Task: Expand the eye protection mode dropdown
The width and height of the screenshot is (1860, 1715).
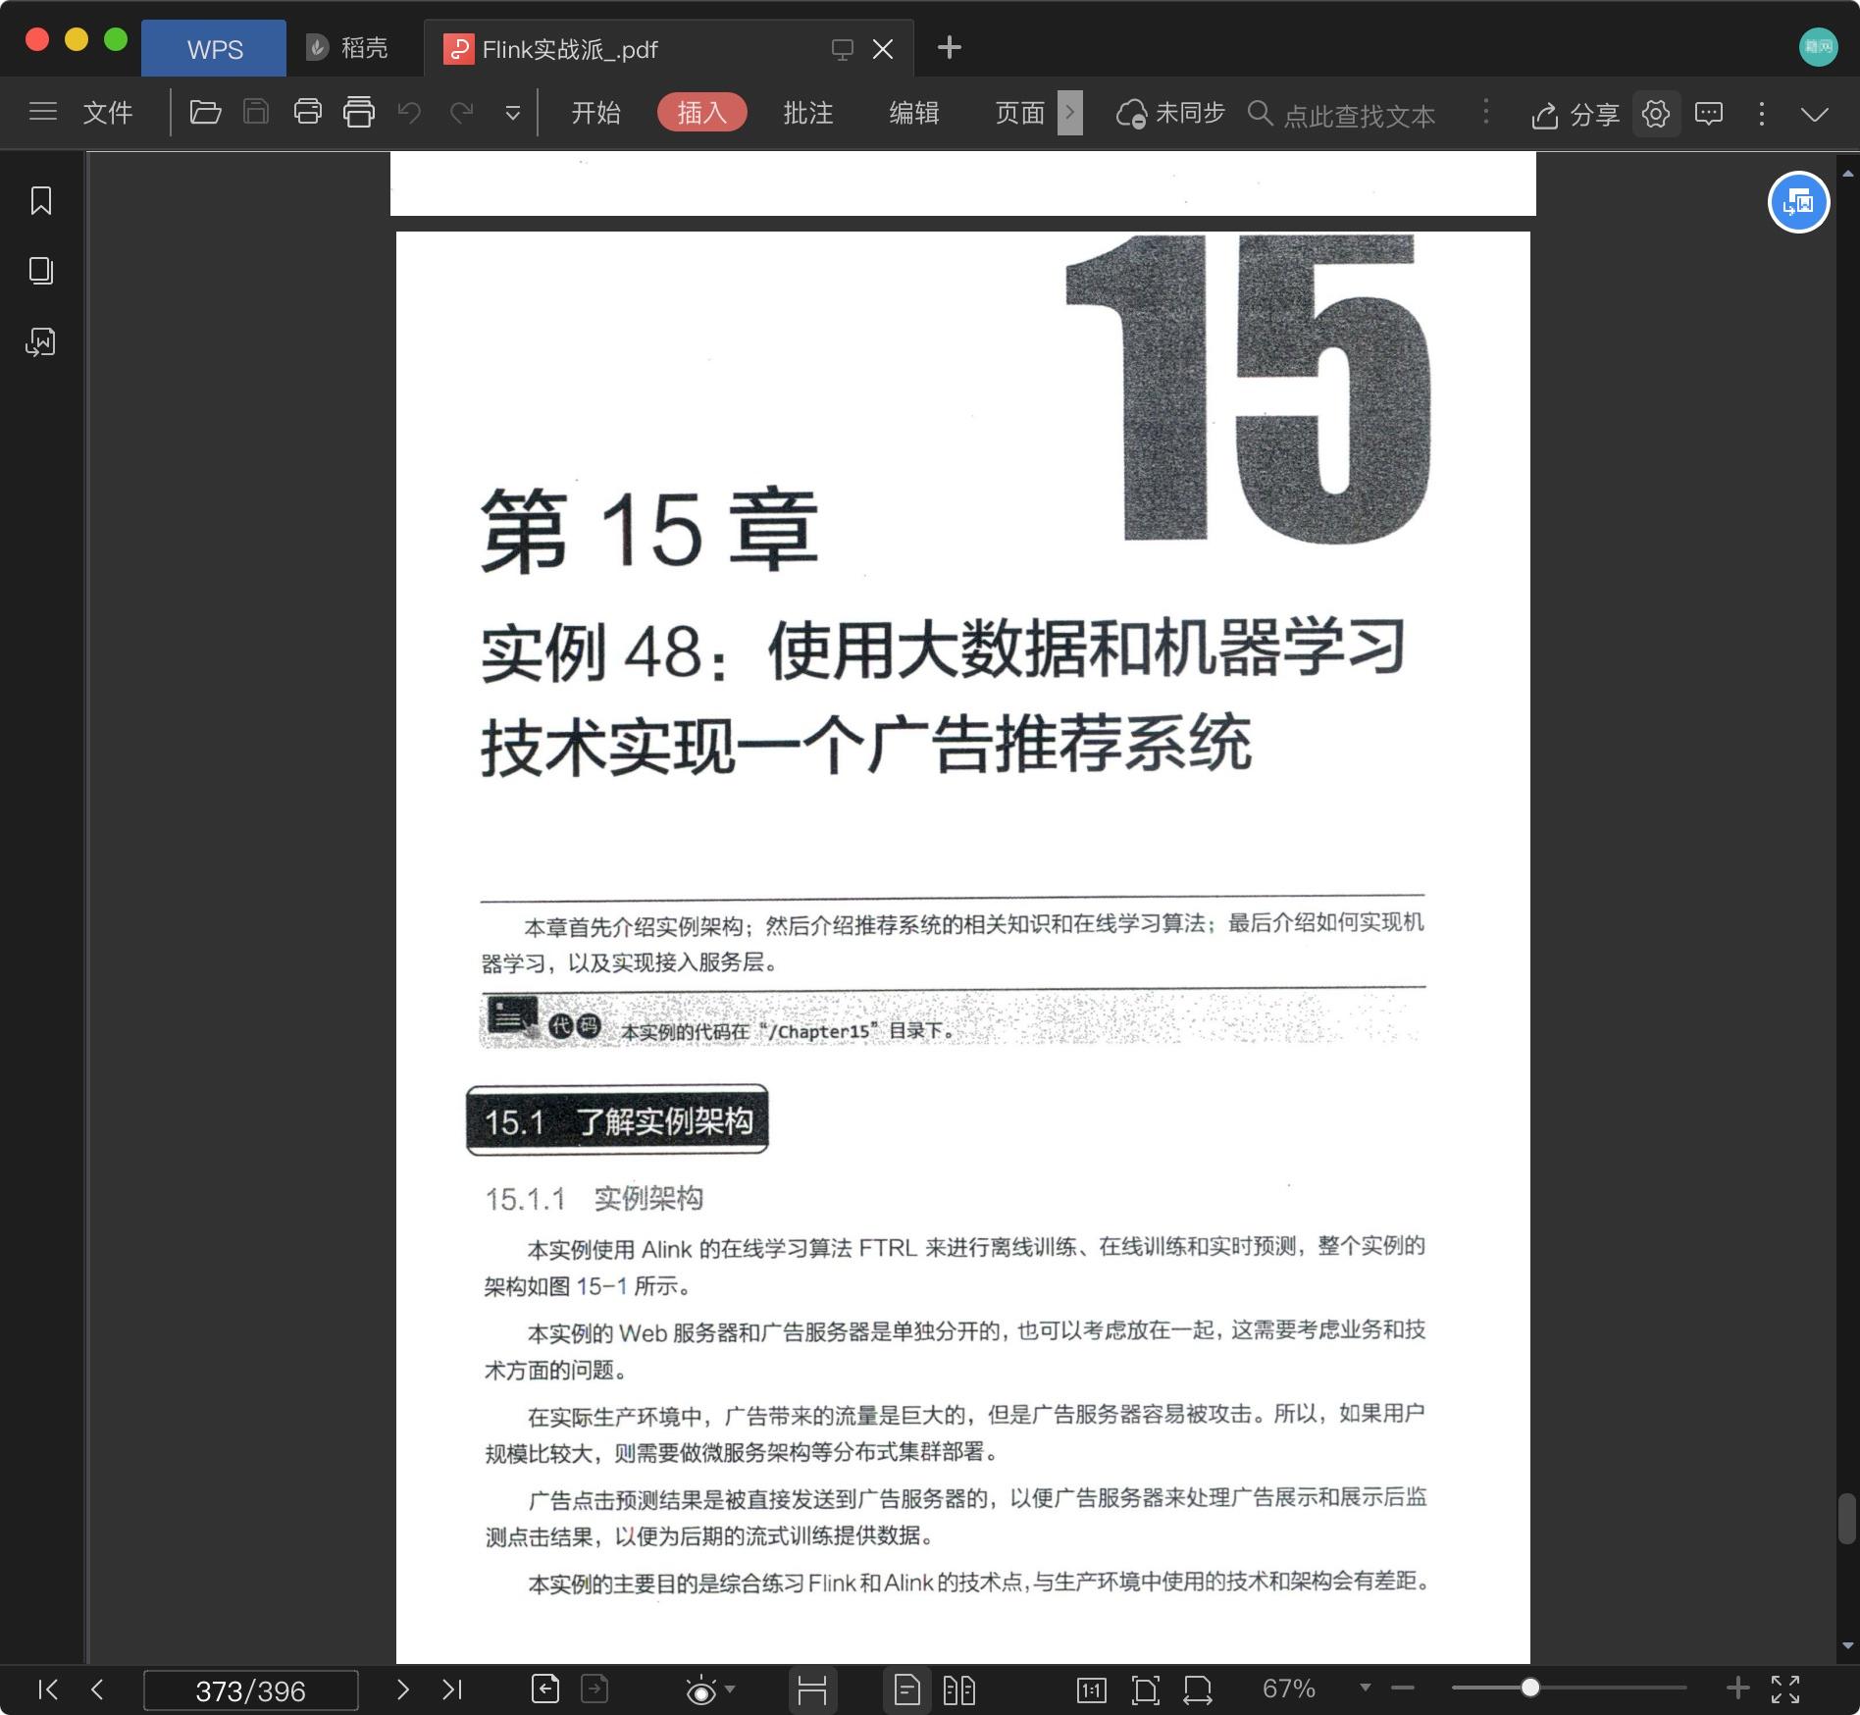Action: (x=730, y=1689)
